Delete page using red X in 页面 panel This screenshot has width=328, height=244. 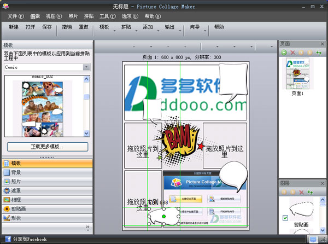click(x=292, y=53)
